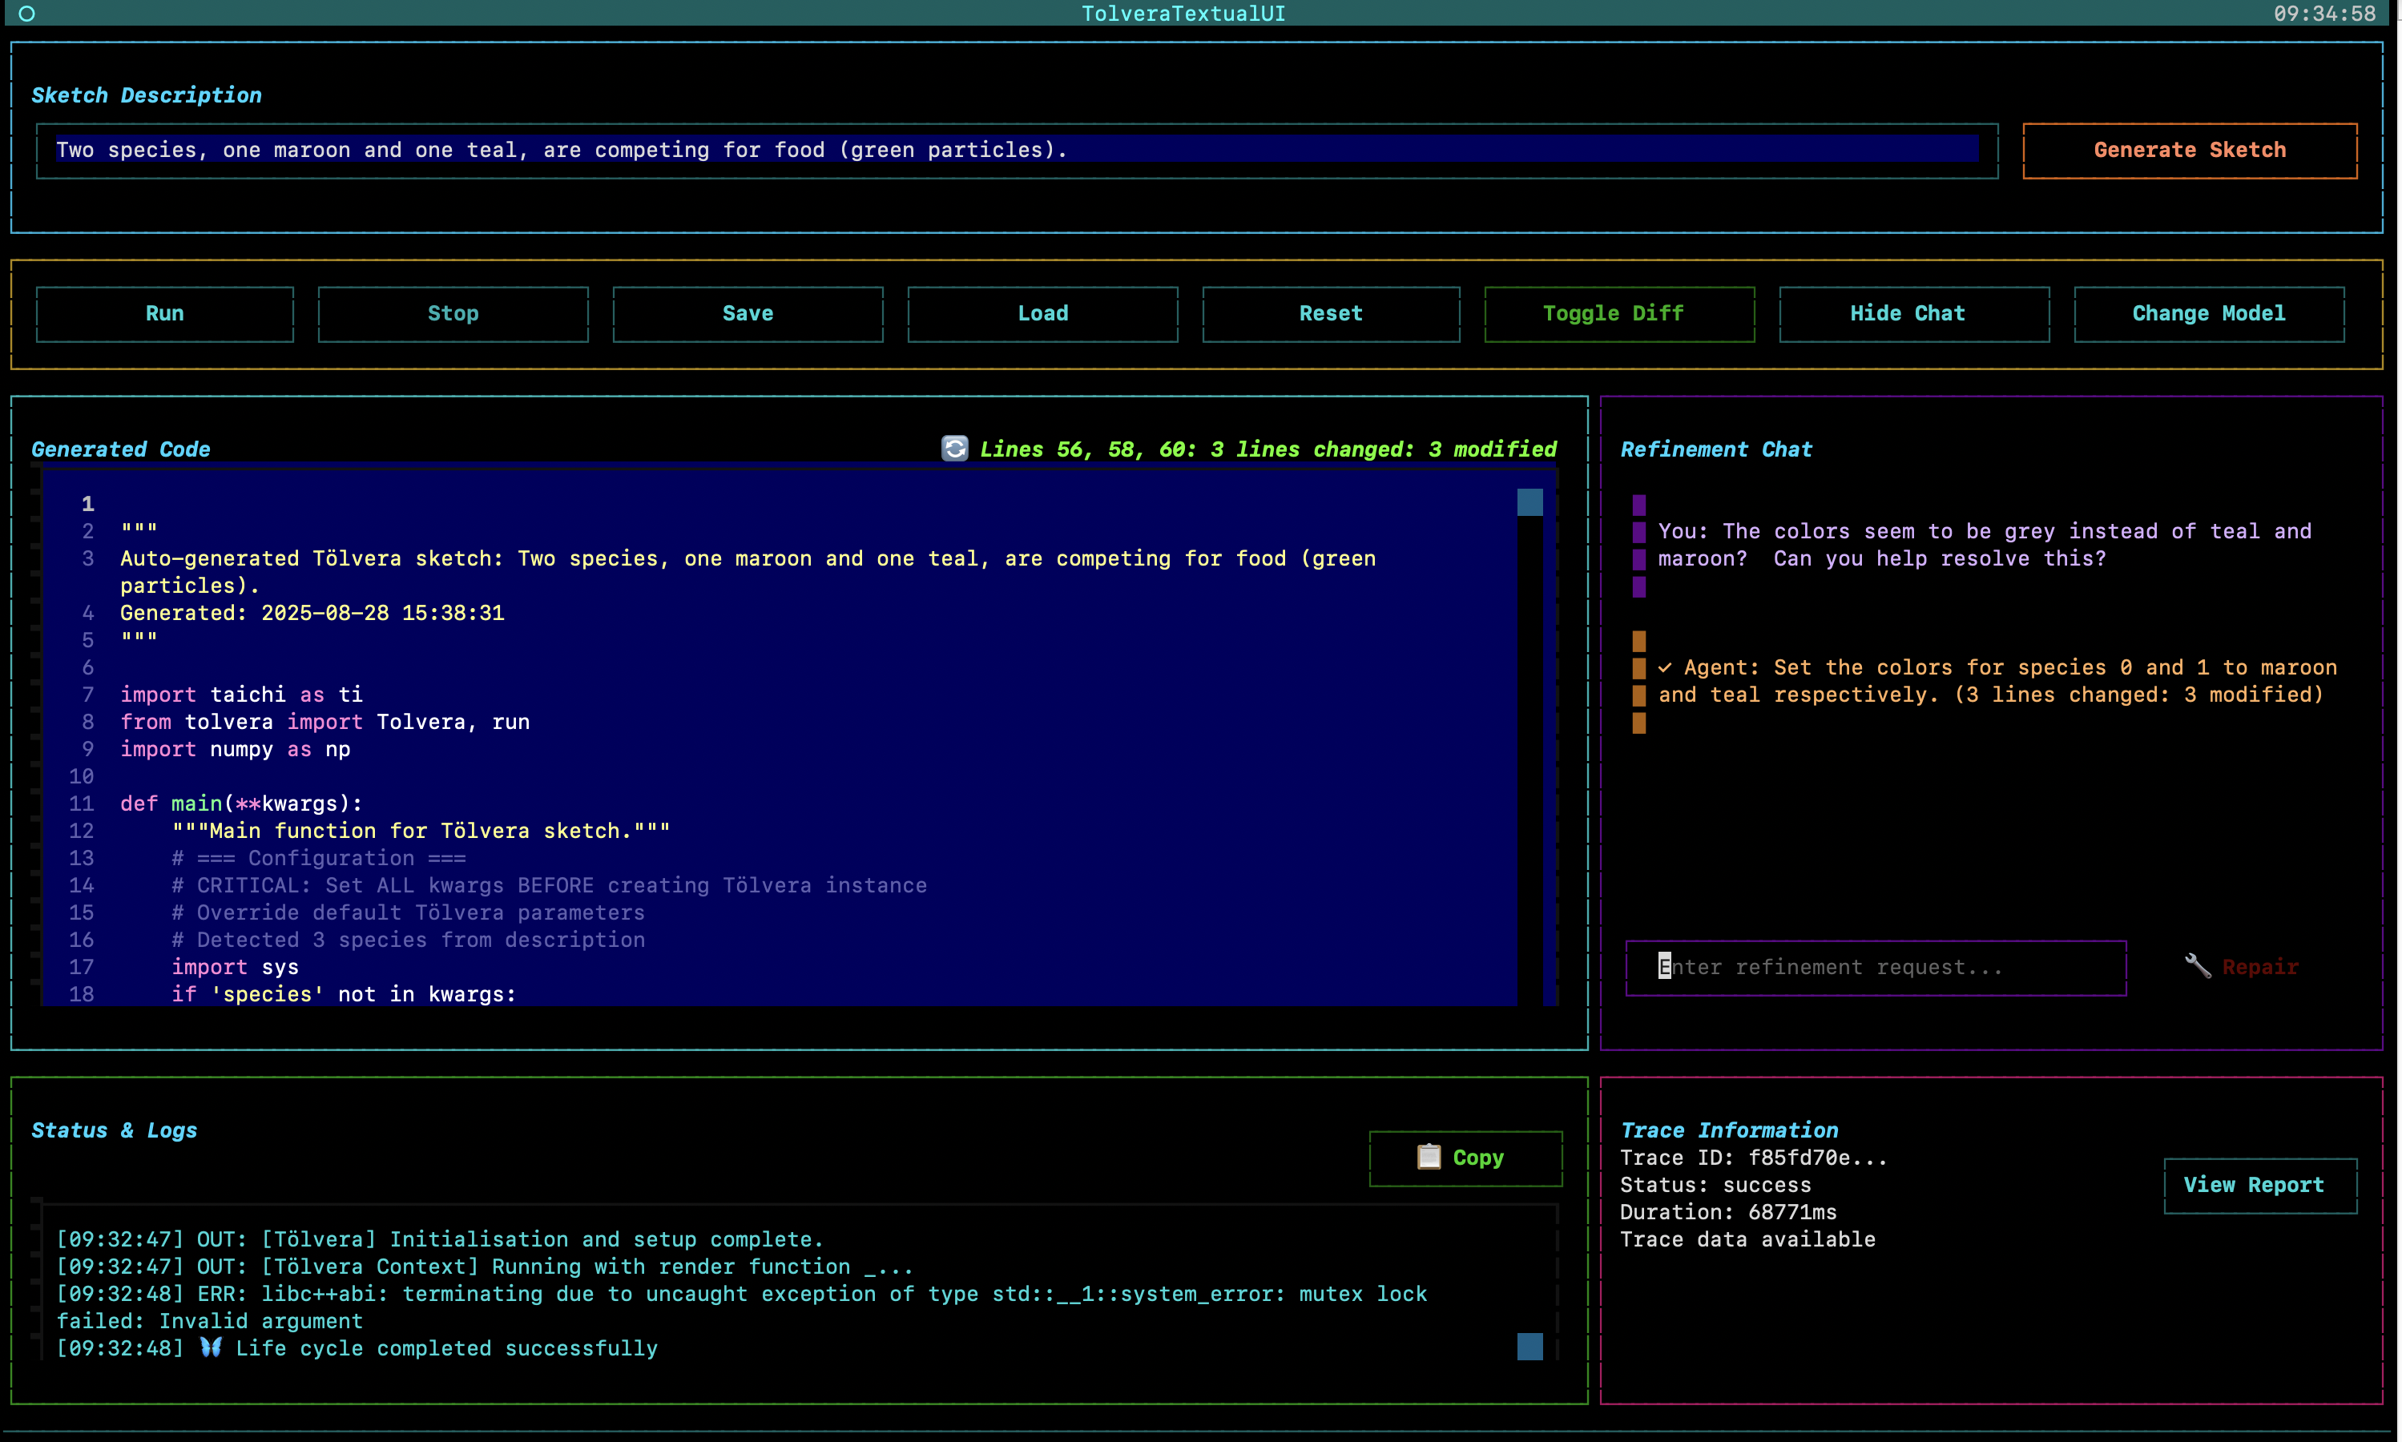Click the refresh icon beside the diff summary
Image resolution: width=2402 pixels, height=1442 pixels.
[x=954, y=448]
